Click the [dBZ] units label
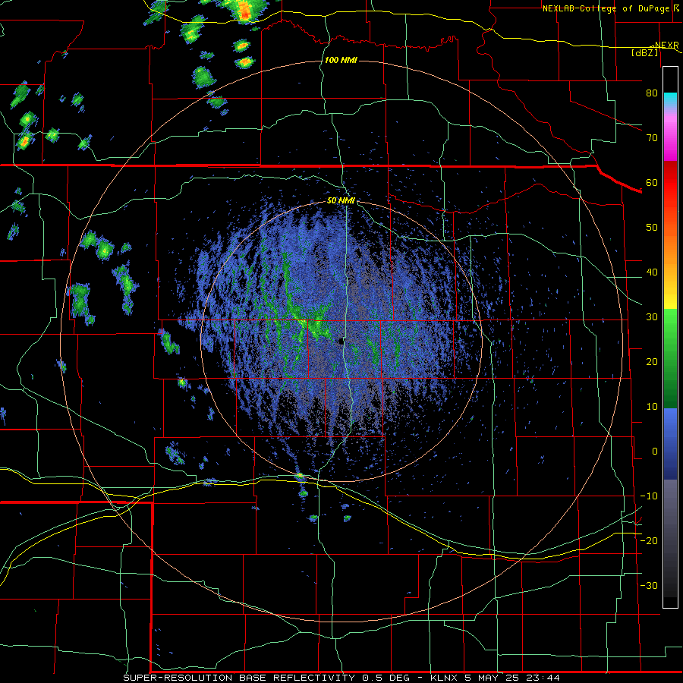Image resolution: width=683 pixels, height=683 pixels. point(644,52)
